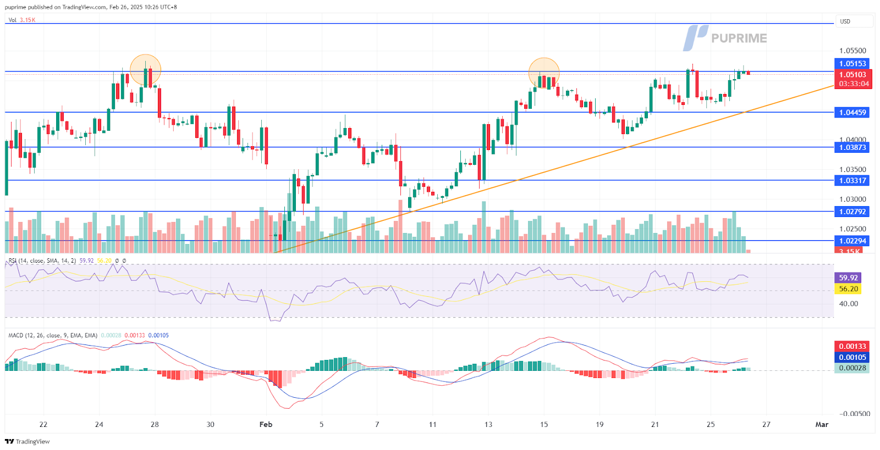Open the USD currency selector
880x450 pixels.
[854, 21]
